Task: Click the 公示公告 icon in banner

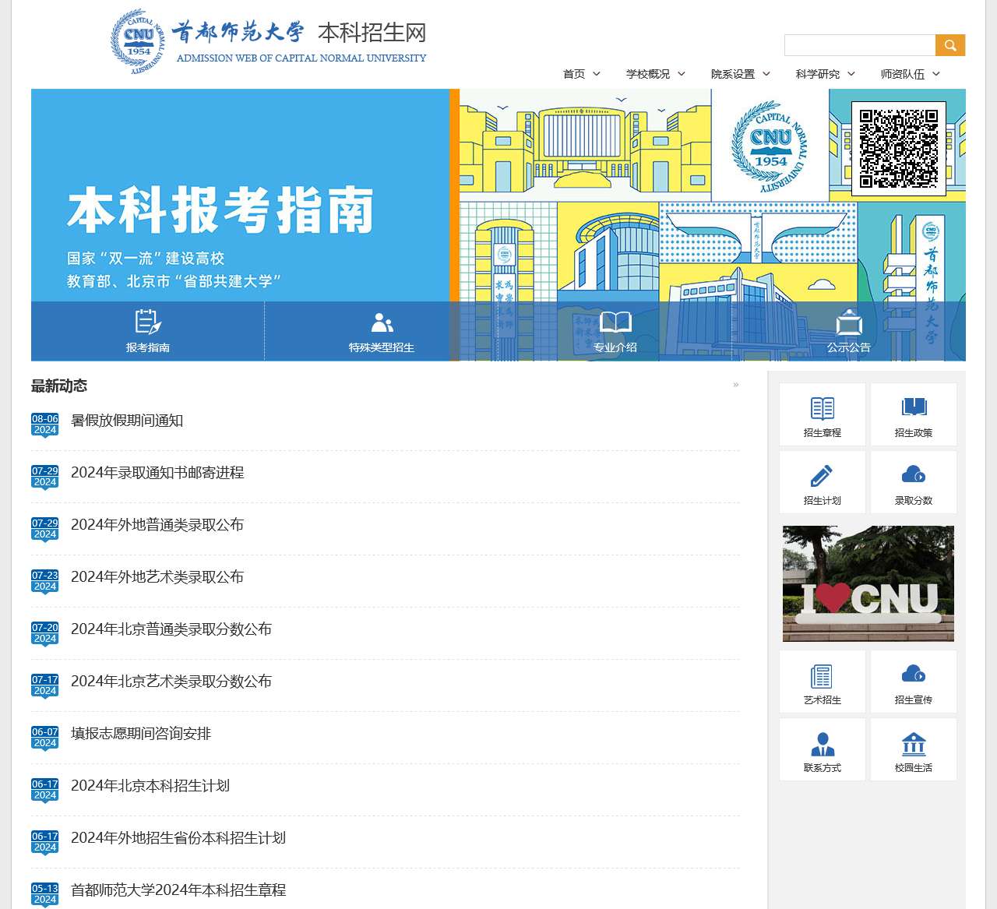Action: tap(849, 322)
